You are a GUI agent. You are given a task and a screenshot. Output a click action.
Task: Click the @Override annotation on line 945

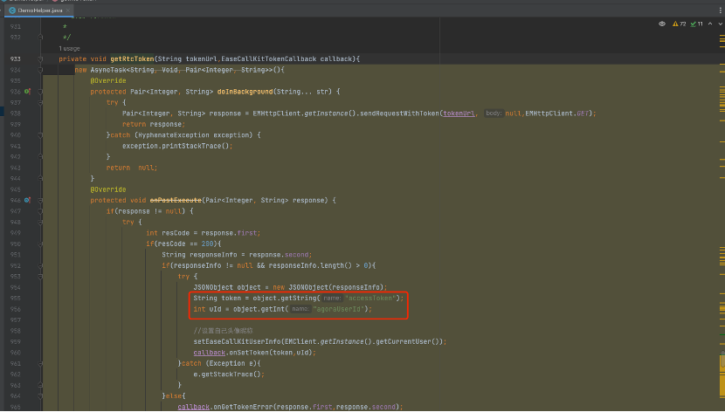[108, 189]
